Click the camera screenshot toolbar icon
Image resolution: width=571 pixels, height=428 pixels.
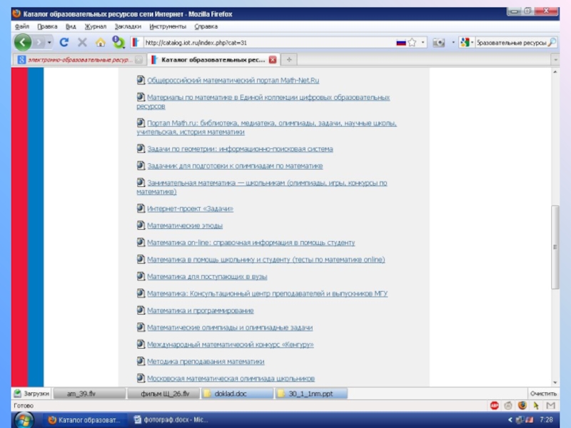439,43
